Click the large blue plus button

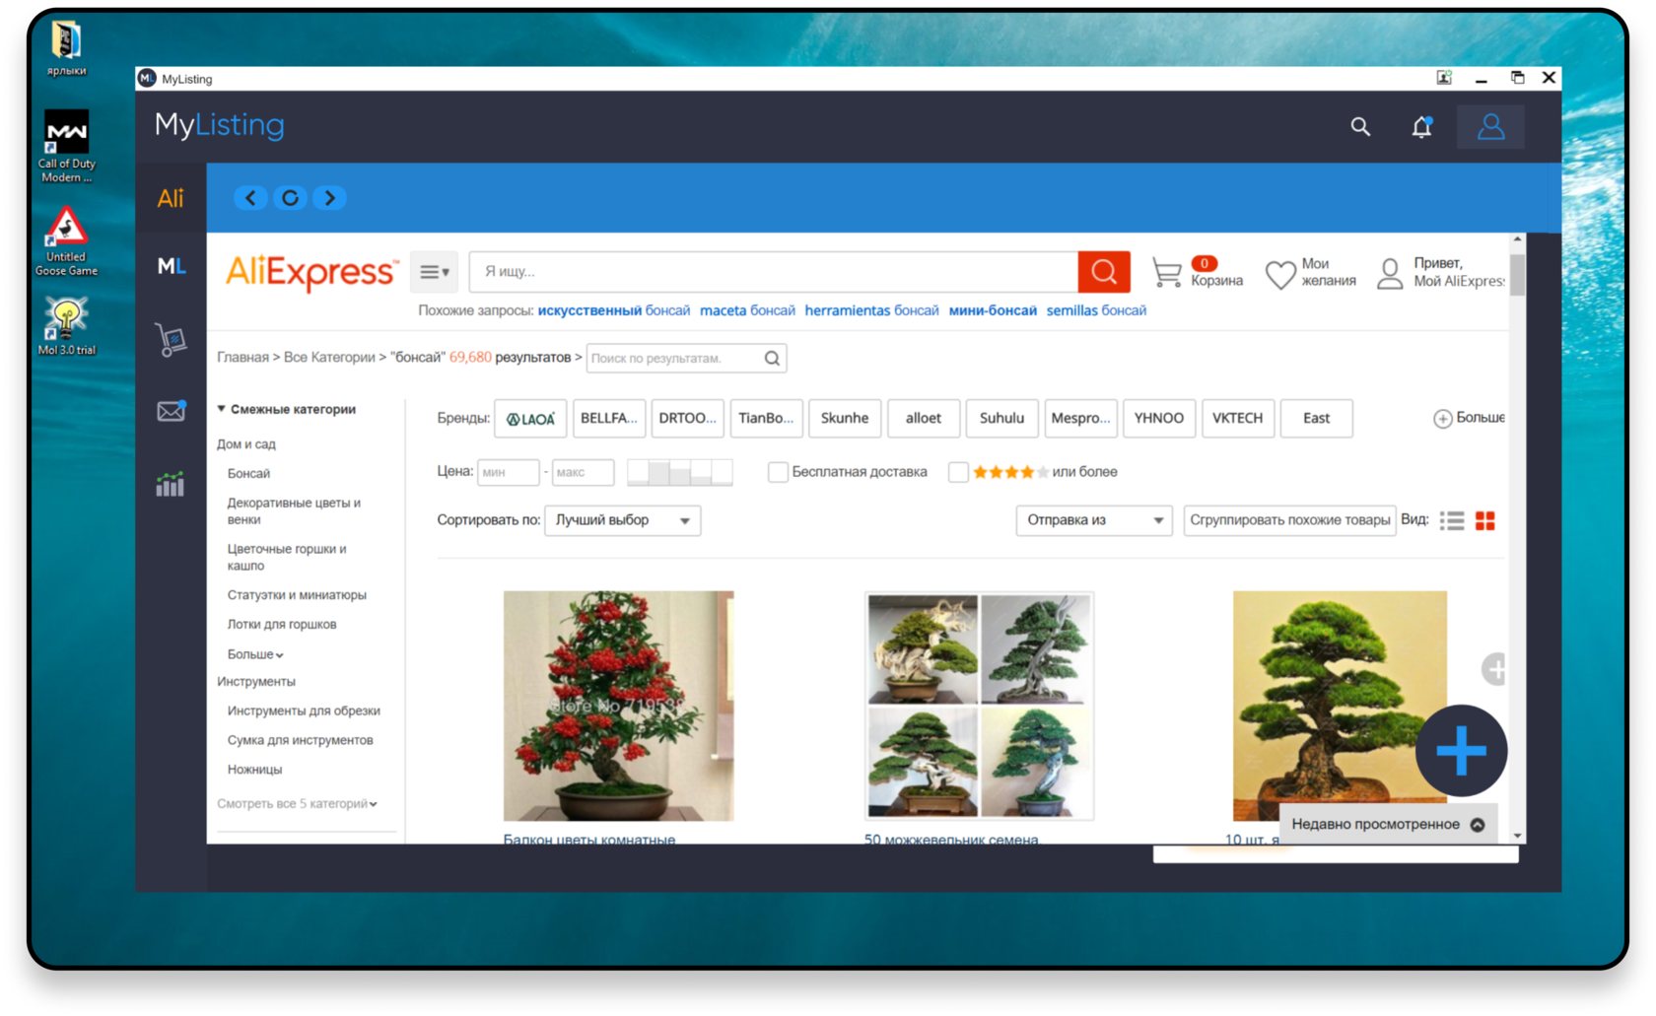pos(1461,751)
